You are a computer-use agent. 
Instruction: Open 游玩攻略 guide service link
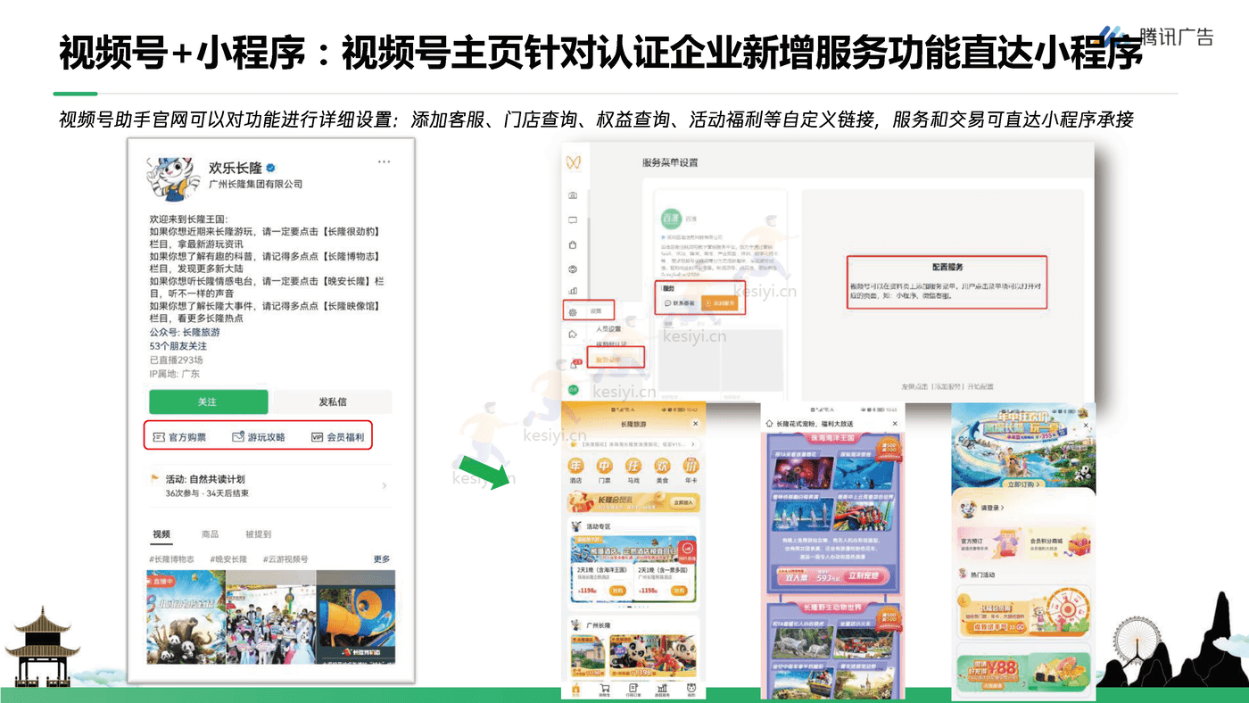259,437
